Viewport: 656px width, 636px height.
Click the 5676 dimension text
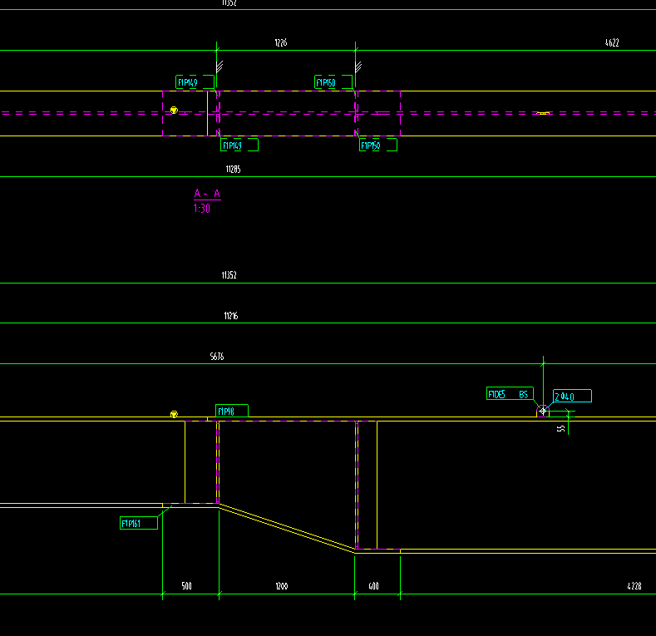pyautogui.click(x=217, y=357)
